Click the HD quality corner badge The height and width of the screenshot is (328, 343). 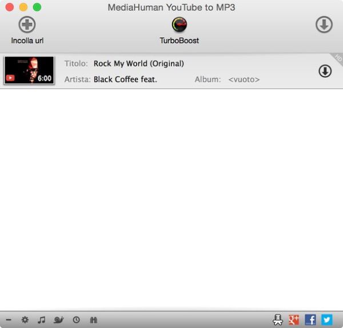[337, 58]
